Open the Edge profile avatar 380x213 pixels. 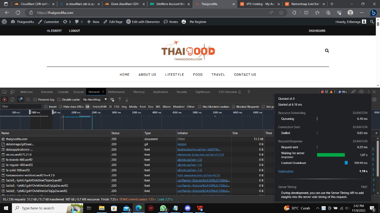(350, 13)
